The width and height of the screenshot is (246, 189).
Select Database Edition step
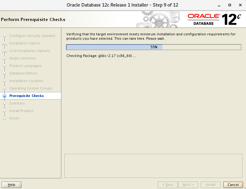tap(23, 73)
